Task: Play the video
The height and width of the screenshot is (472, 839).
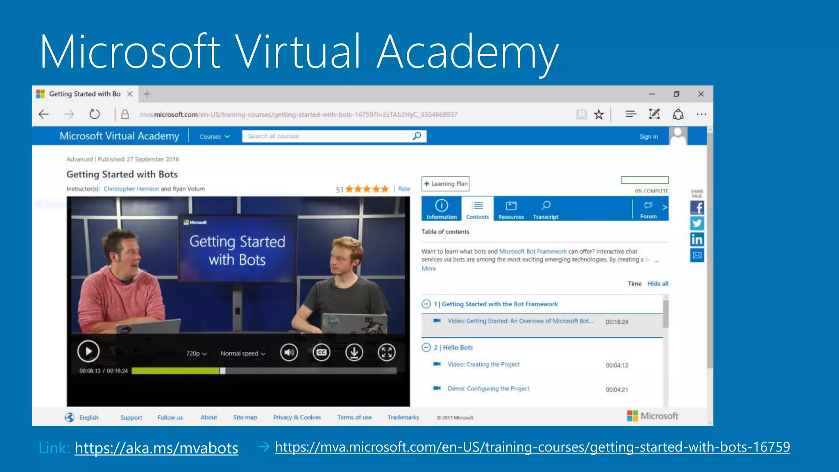Action: pyautogui.click(x=88, y=352)
